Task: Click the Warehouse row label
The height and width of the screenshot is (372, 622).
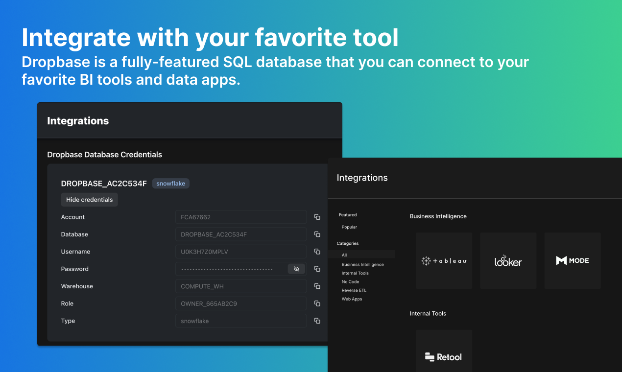Action: (77, 286)
